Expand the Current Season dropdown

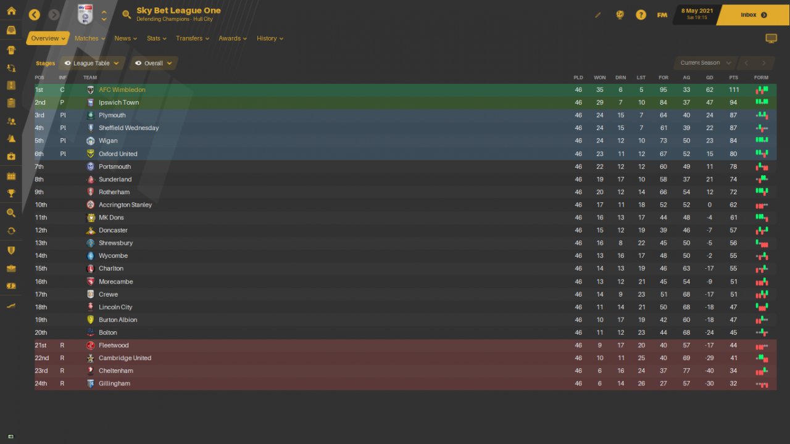point(705,63)
